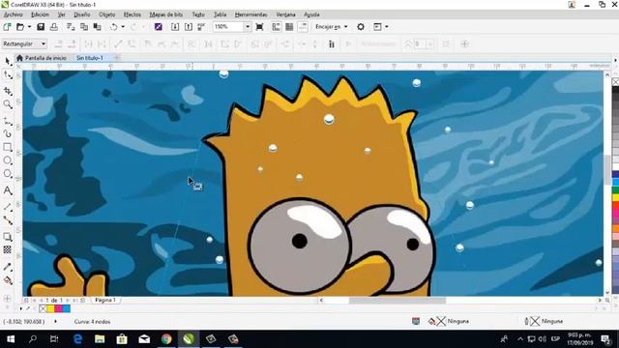Screen dimensions: 619x348
Task: Toggle the guidelines display button
Action: (303, 27)
